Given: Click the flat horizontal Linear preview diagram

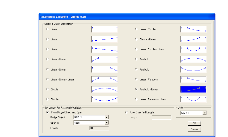Looking at the screenshot, I should tap(105, 29).
